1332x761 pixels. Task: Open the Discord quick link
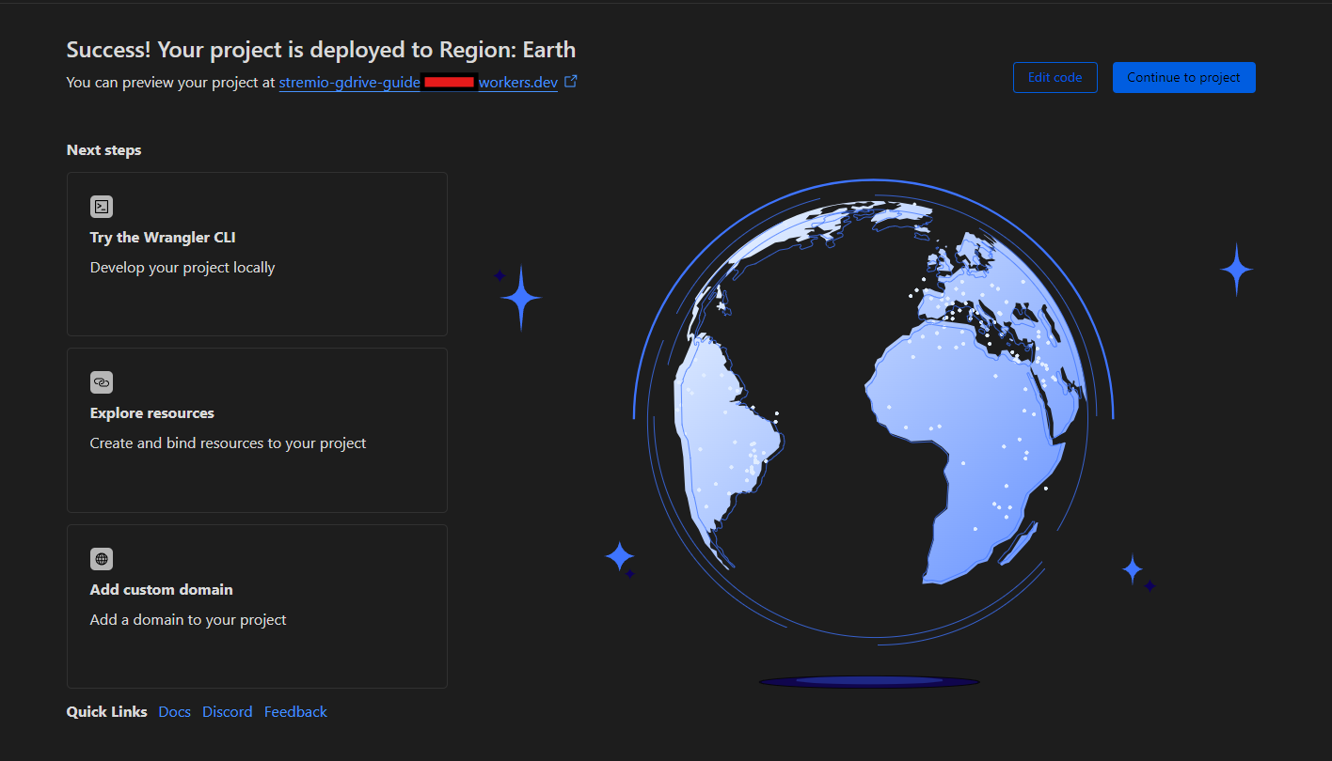228,712
